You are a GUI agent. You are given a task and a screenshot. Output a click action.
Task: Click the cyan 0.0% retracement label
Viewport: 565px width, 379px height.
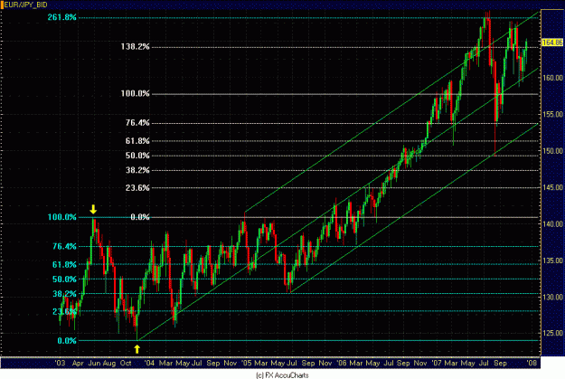click(67, 340)
